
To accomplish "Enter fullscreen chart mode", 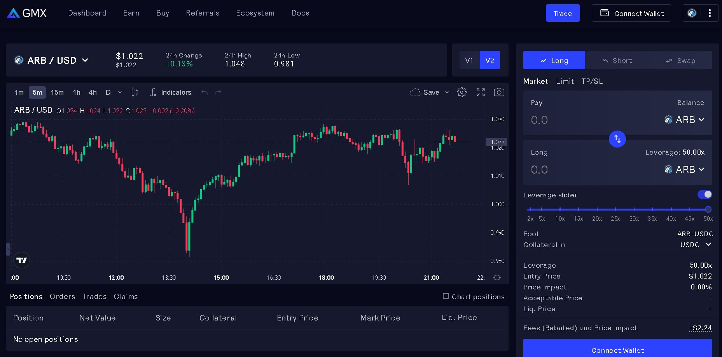I will pyautogui.click(x=481, y=92).
